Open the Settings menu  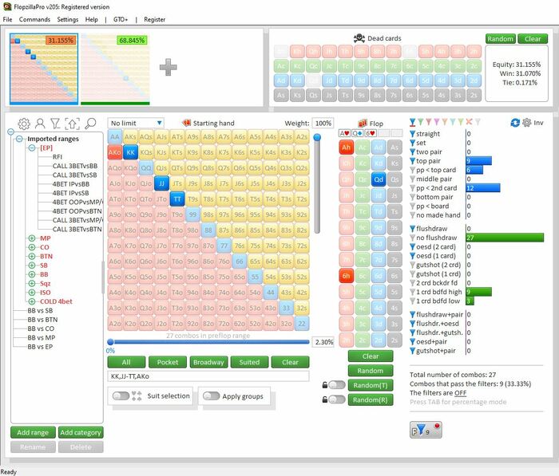pos(68,19)
